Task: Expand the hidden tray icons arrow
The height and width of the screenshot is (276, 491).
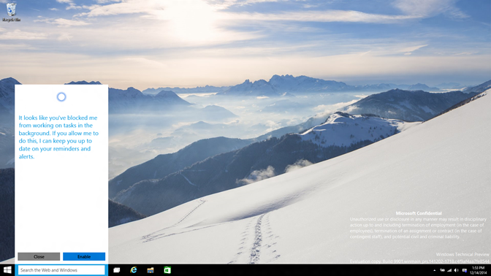Action: (434, 270)
